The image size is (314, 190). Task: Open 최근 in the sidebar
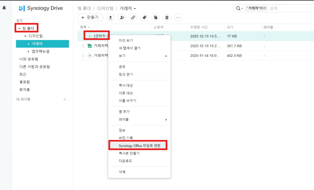pyautogui.click(x=23, y=74)
